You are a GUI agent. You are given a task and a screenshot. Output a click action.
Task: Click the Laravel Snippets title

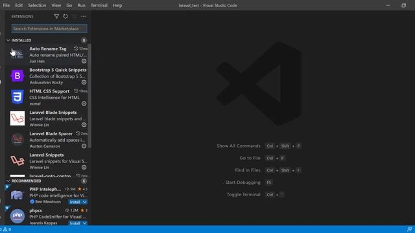tap(47, 155)
